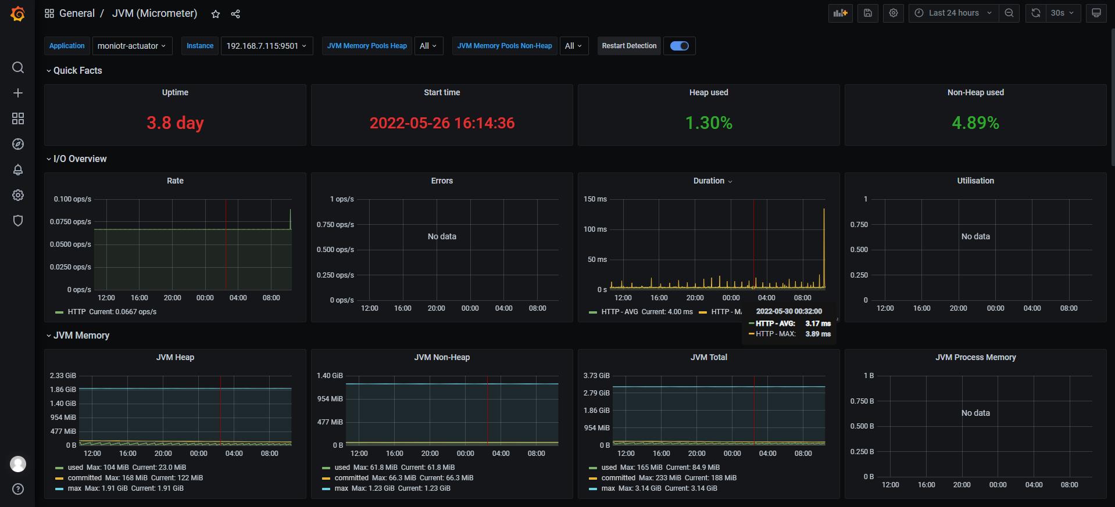The image size is (1115, 507).
Task: Open the JVM Non-Heap panel title menu
Action: pos(442,357)
